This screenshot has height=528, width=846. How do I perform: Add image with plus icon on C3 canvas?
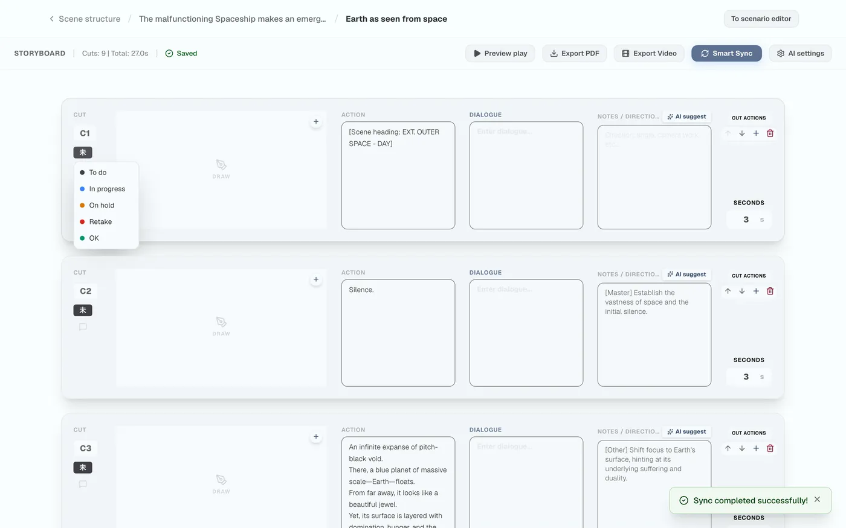point(316,436)
